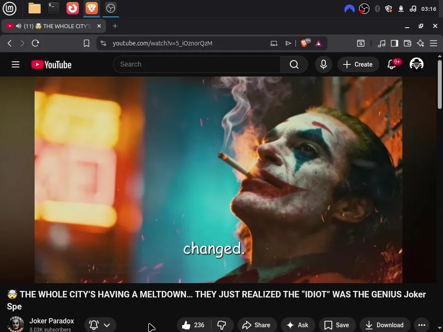
Task: Go back to the previous page
Action: (10, 43)
